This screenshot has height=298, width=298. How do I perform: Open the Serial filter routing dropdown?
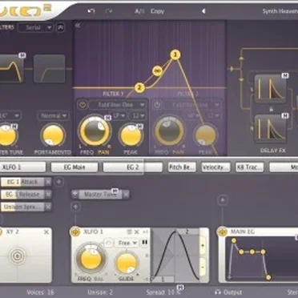pyautogui.click(x=35, y=27)
